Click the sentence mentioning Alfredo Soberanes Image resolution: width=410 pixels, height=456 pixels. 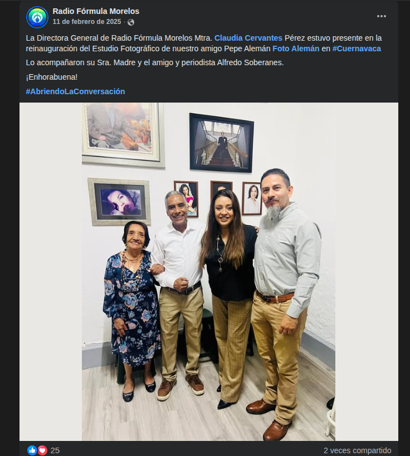[154, 62]
